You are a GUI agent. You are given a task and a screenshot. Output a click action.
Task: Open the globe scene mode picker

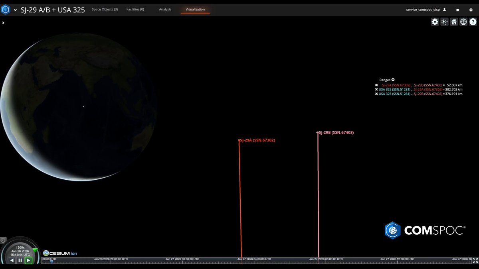click(x=463, y=22)
